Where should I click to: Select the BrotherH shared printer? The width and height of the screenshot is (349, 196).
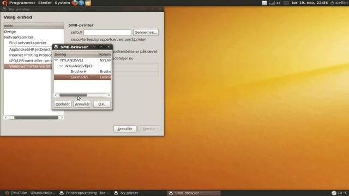[82, 71]
